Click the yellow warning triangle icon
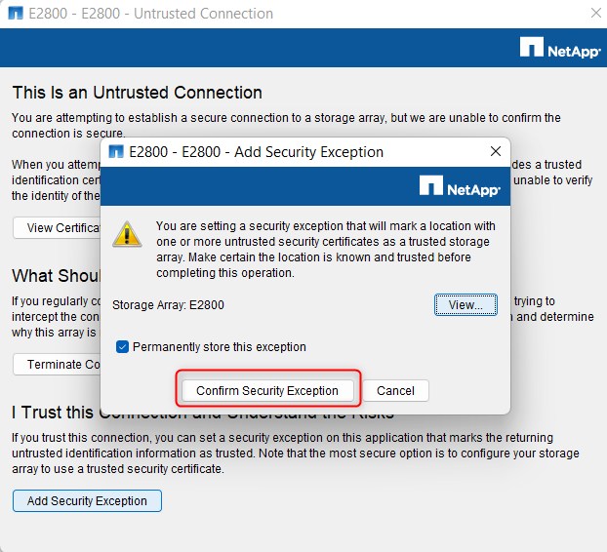Viewport: 607px width, 552px height. [127, 234]
